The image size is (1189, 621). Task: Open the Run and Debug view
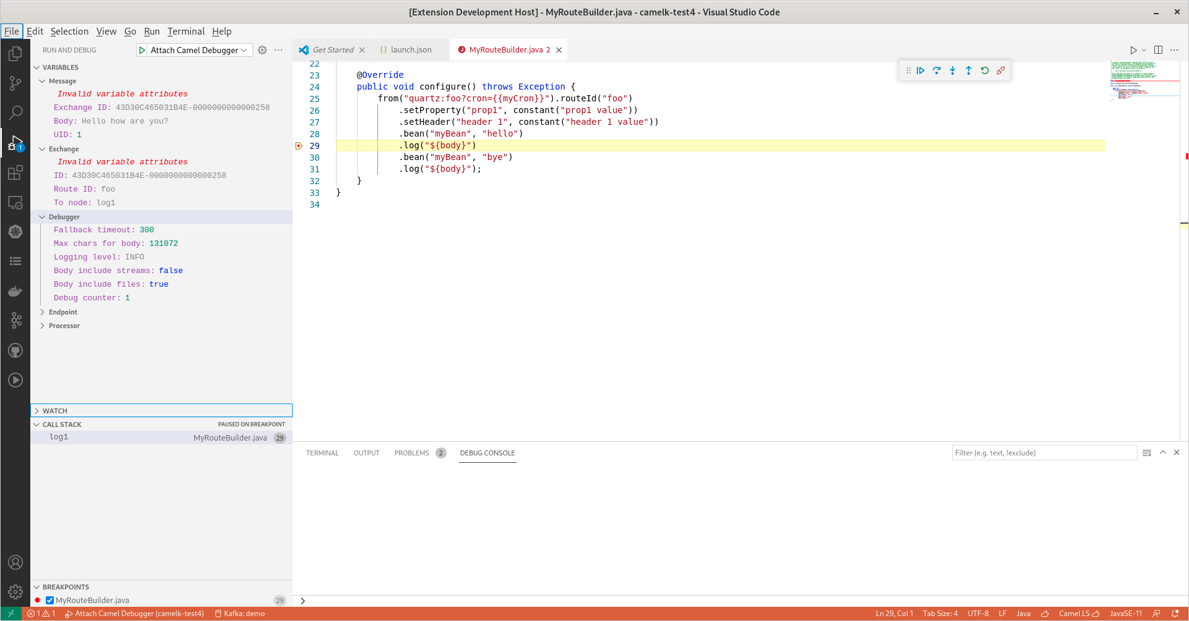(15, 143)
